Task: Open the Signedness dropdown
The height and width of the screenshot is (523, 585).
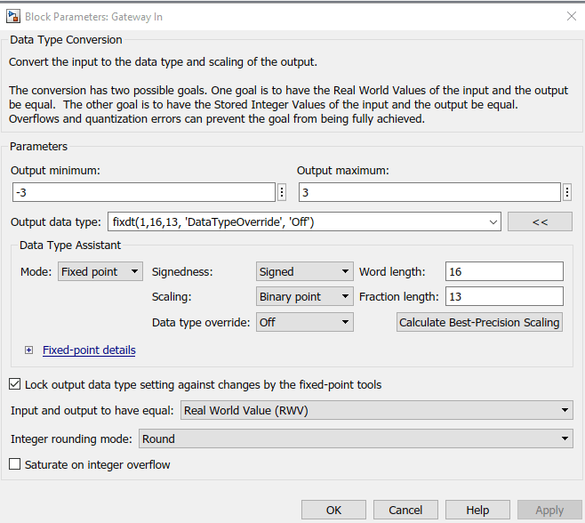Action: (x=304, y=271)
